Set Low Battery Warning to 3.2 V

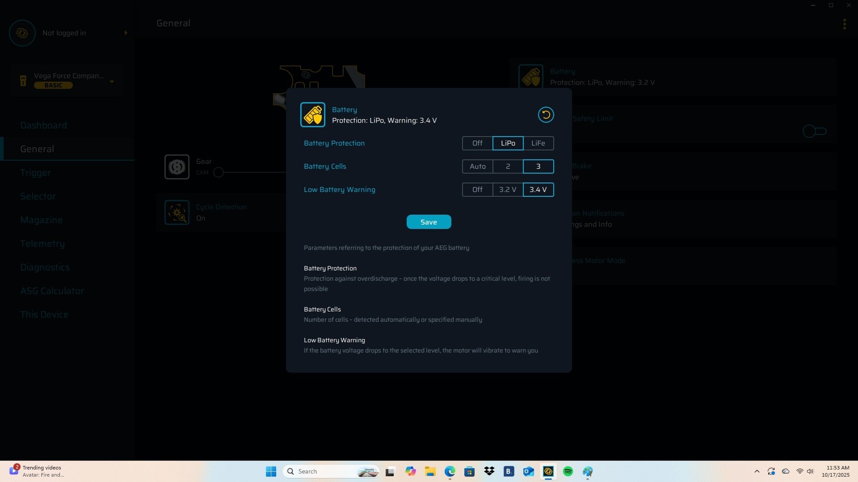tap(508, 190)
